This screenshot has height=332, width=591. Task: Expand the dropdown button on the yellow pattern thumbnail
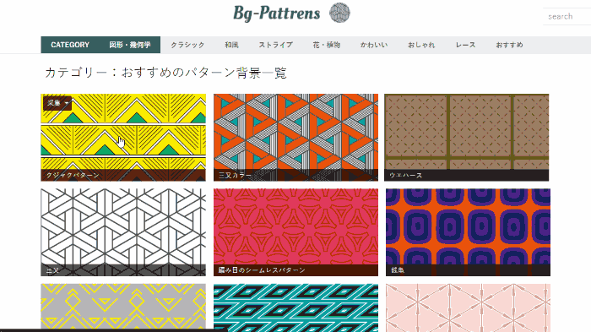tap(57, 103)
